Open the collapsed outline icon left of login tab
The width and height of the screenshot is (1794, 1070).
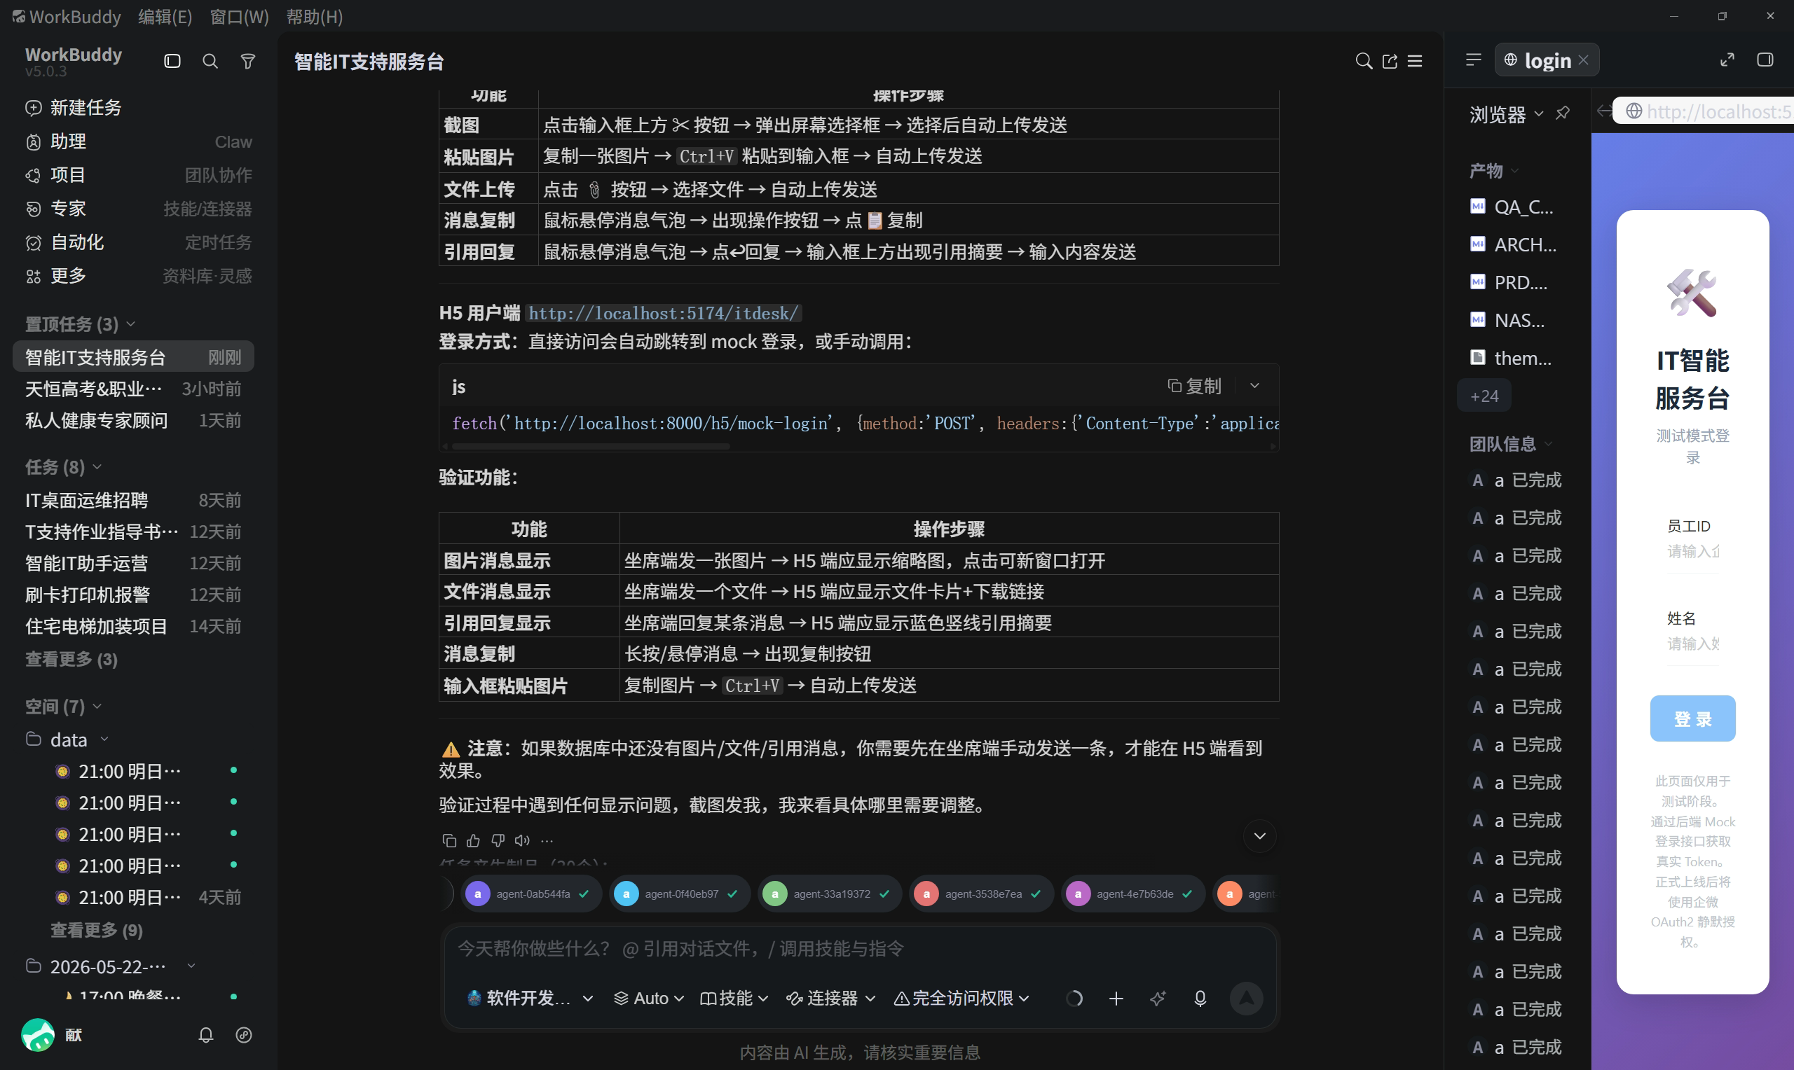(x=1474, y=60)
